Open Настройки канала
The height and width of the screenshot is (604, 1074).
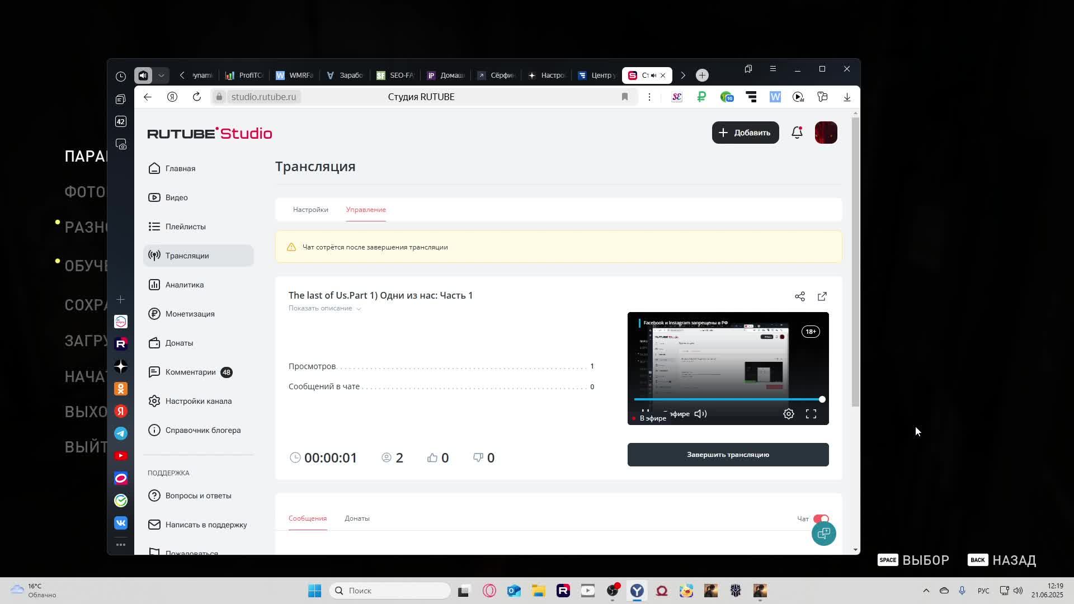[198, 401]
